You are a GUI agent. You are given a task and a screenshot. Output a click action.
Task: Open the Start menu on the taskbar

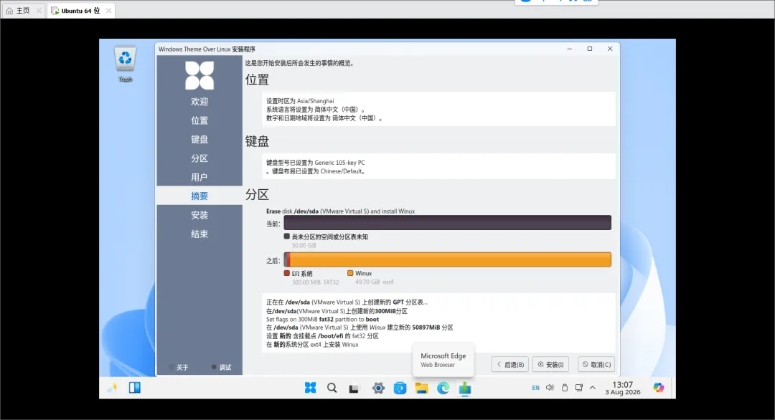(x=311, y=388)
